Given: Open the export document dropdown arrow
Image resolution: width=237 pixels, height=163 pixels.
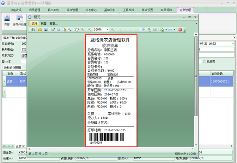Looking at the screenshot, I should (166, 30).
